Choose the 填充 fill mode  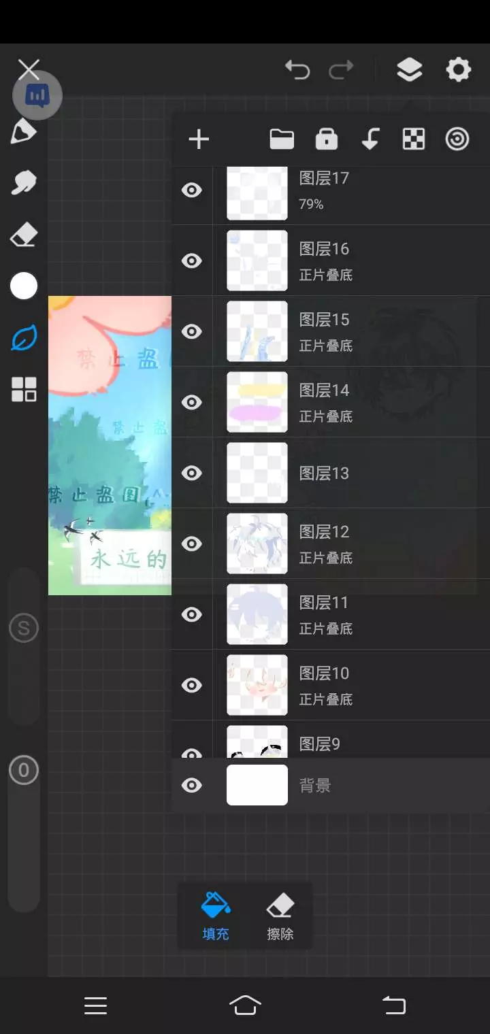[216, 916]
